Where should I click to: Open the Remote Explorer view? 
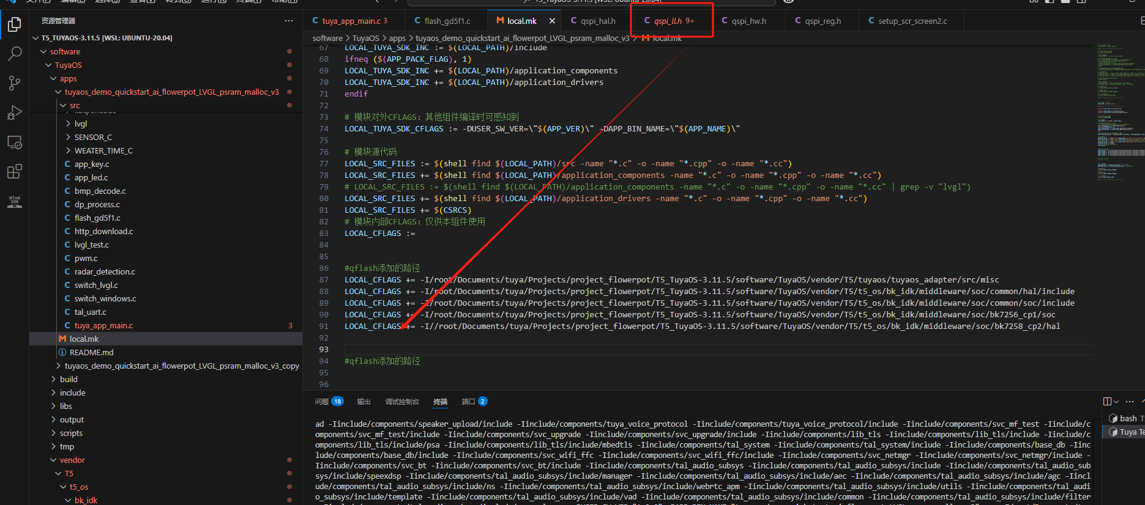[15, 142]
